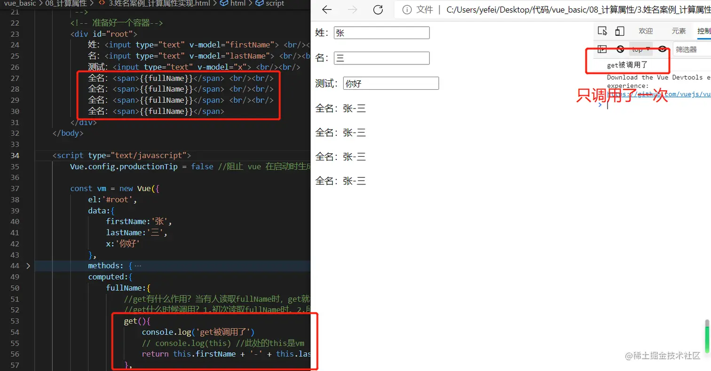
Task: Open the github.com/vuejs link in console
Action: [x=659, y=94]
